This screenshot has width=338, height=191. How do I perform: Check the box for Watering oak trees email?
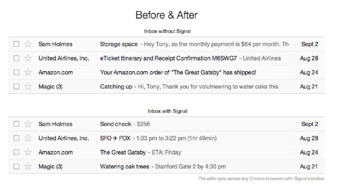pyautogui.click(x=16, y=166)
